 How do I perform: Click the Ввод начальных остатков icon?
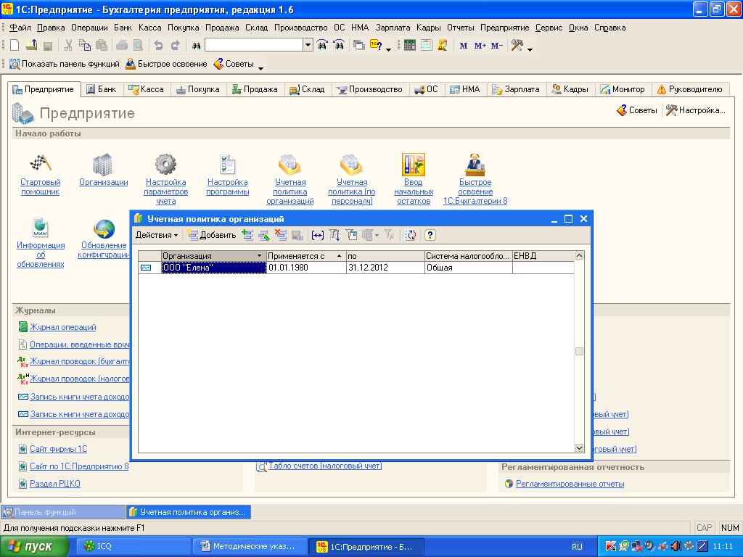413,165
